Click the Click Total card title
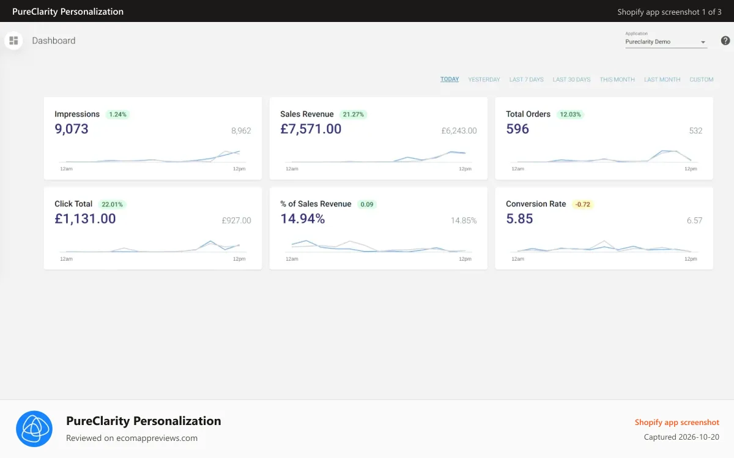Viewport: 734px width, 458px height. (x=73, y=204)
